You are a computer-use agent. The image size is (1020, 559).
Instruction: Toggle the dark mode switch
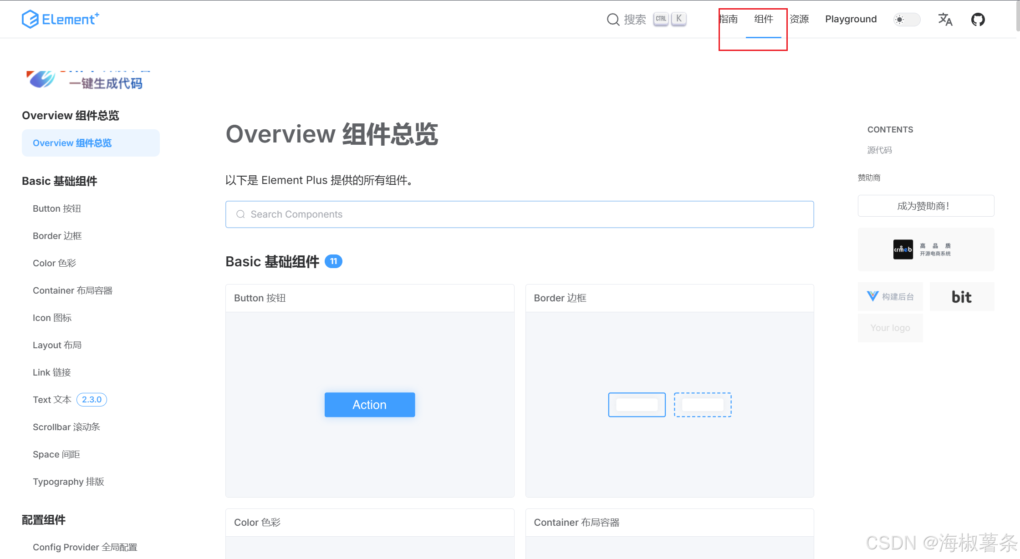click(906, 19)
